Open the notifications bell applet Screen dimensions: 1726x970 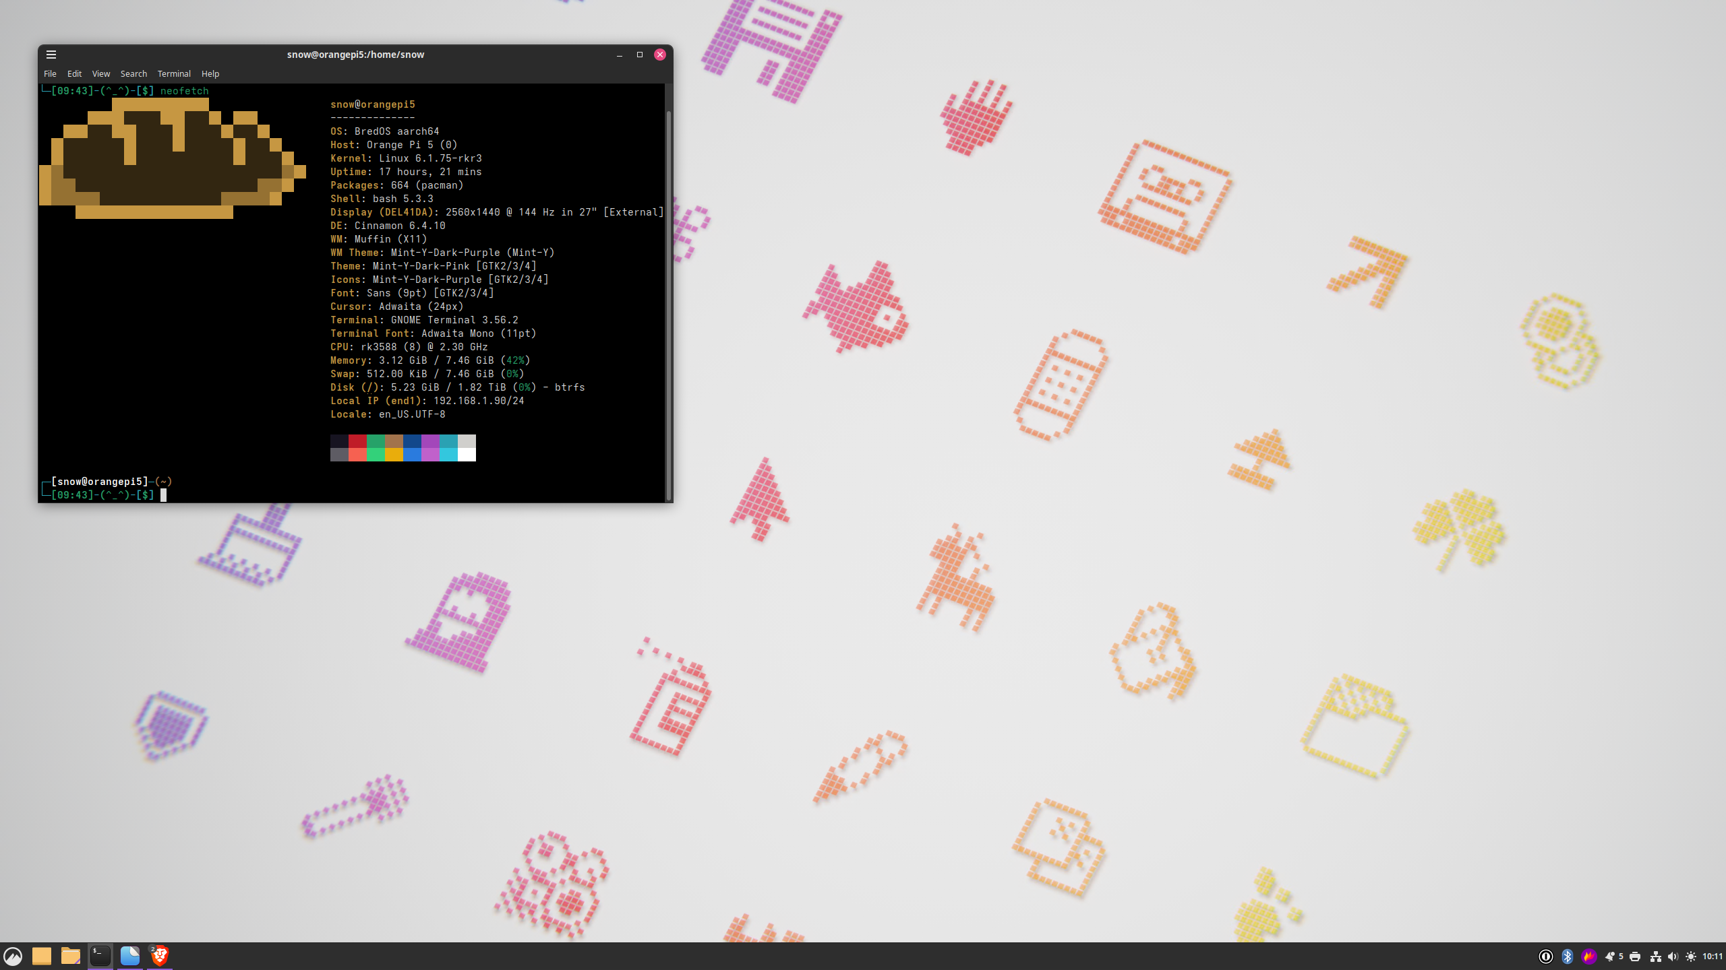pyautogui.click(x=1611, y=957)
